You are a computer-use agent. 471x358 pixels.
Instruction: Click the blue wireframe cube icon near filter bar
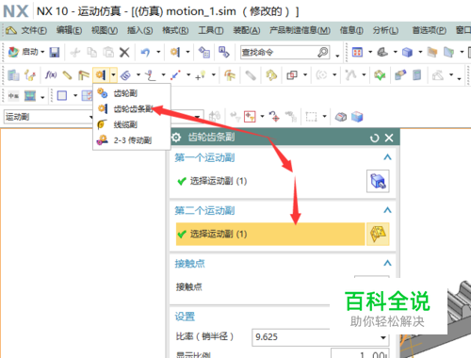click(x=357, y=117)
